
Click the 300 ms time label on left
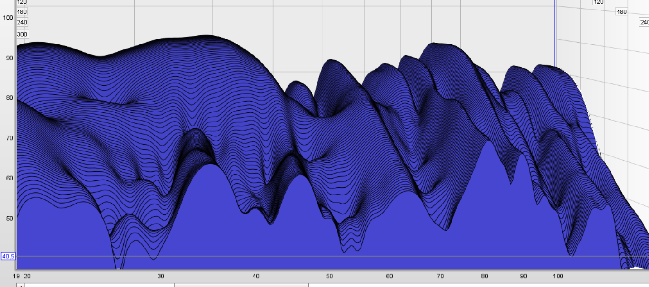[x=22, y=34]
